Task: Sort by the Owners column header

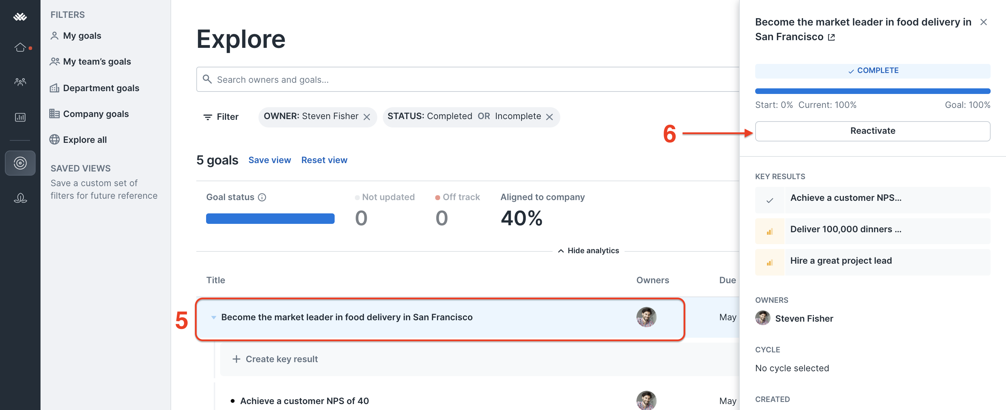Action: tap(652, 280)
